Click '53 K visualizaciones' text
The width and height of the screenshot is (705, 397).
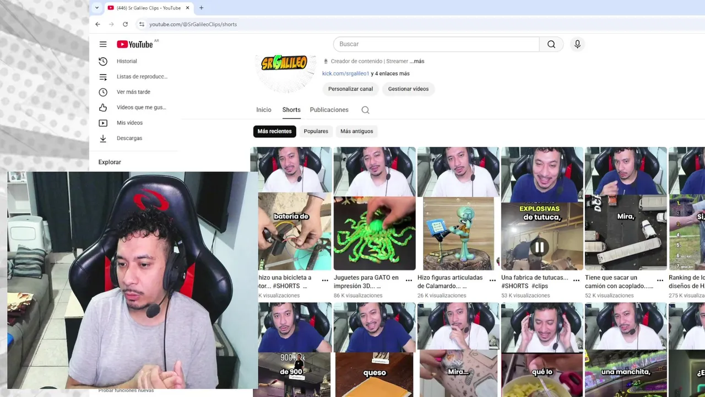click(x=525, y=296)
